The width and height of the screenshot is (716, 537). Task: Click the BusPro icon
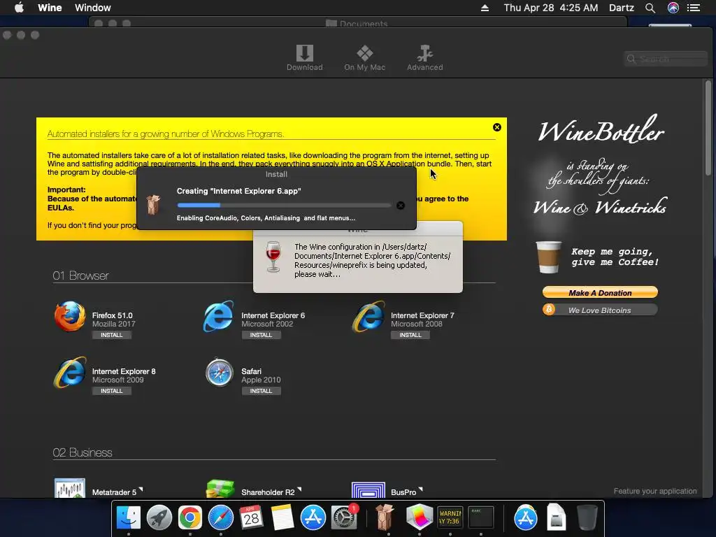(x=368, y=490)
